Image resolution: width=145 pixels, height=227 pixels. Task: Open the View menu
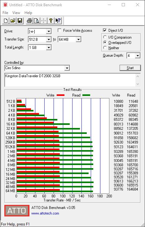[x=16, y=13]
